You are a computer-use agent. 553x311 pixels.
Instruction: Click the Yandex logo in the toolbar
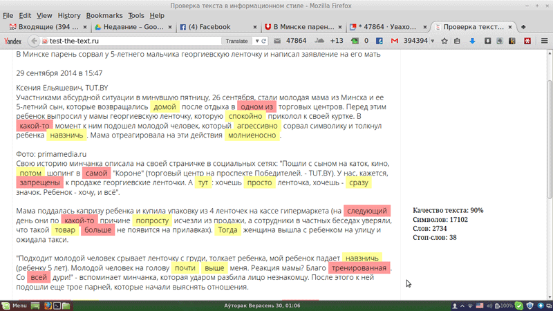tap(13, 41)
